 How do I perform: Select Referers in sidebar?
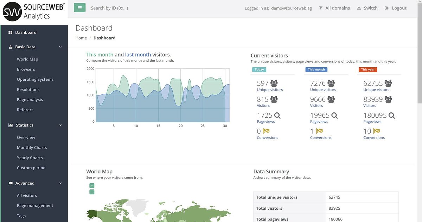[25, 110]
